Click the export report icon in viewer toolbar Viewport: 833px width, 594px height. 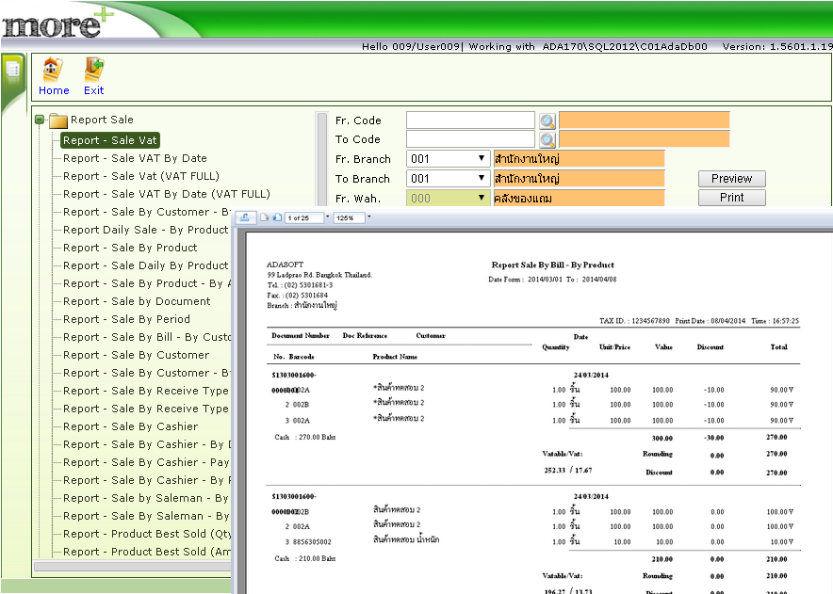245,217
